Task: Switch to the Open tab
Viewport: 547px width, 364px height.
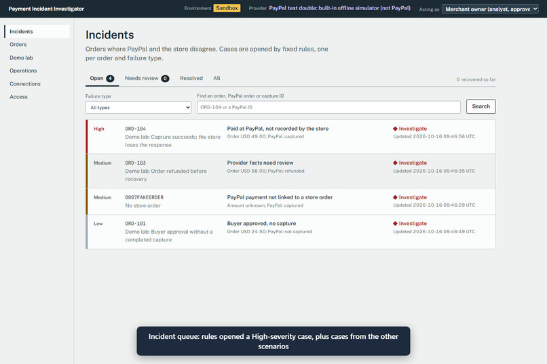Action: 102,79
